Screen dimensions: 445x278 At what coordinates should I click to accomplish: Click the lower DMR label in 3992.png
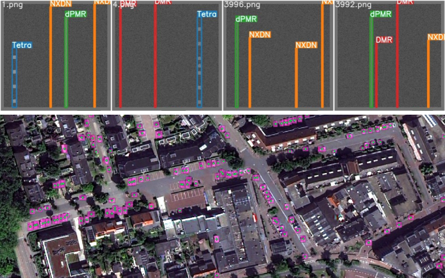(384, 40)
